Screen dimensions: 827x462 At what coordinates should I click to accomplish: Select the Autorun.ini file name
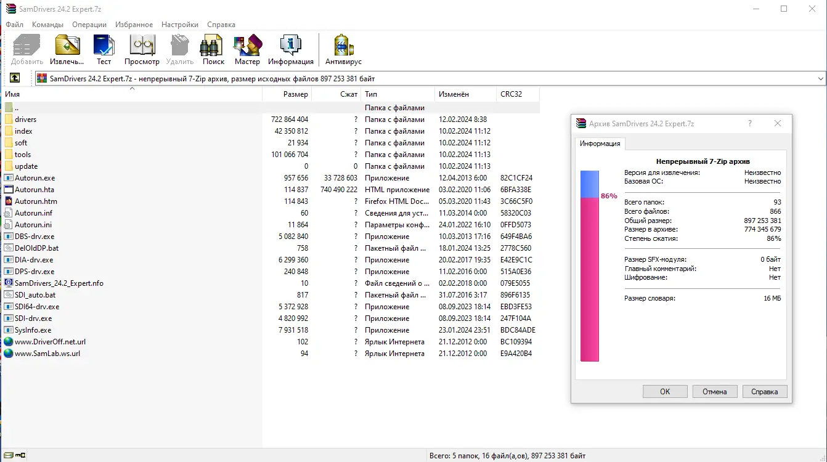point(33,225)
